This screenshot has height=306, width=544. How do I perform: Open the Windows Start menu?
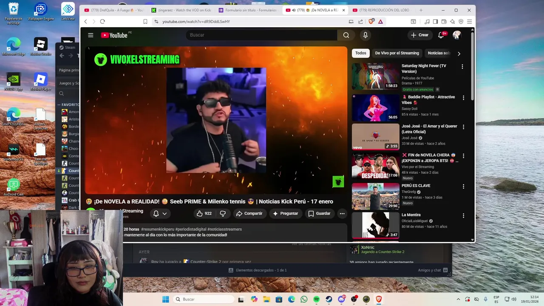pyautogui.click(x=165, y=299)
